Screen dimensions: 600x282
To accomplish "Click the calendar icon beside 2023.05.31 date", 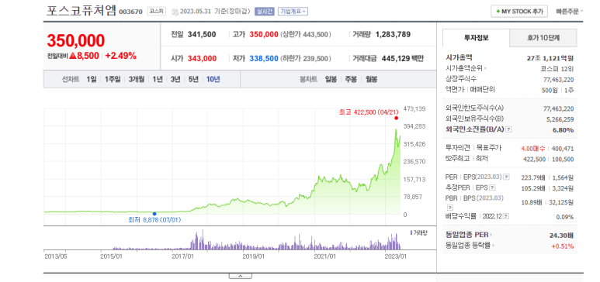I will (175, 12).
